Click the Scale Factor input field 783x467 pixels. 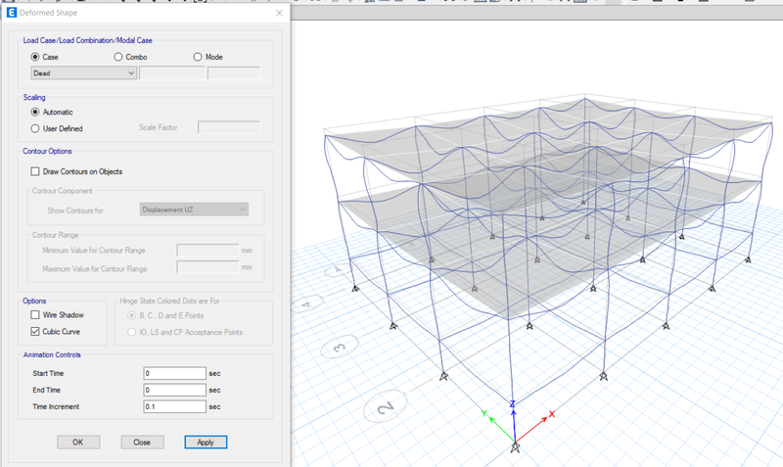pos(229,127)
